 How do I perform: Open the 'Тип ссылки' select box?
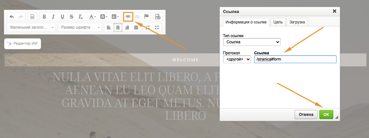(252, 42)
